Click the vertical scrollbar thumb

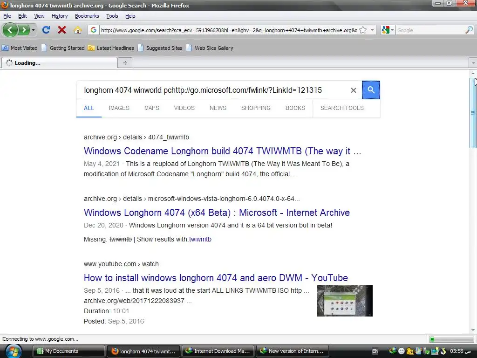[x=473, y=113]
